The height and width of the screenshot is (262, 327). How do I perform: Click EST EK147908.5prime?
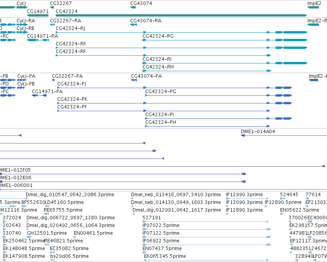coord(24,256)
